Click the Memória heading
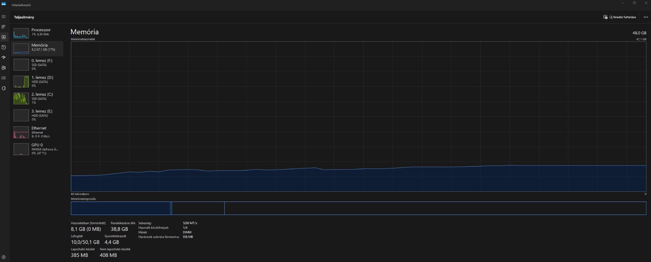Viewport: 651px width, 262px height. [85, 32]
